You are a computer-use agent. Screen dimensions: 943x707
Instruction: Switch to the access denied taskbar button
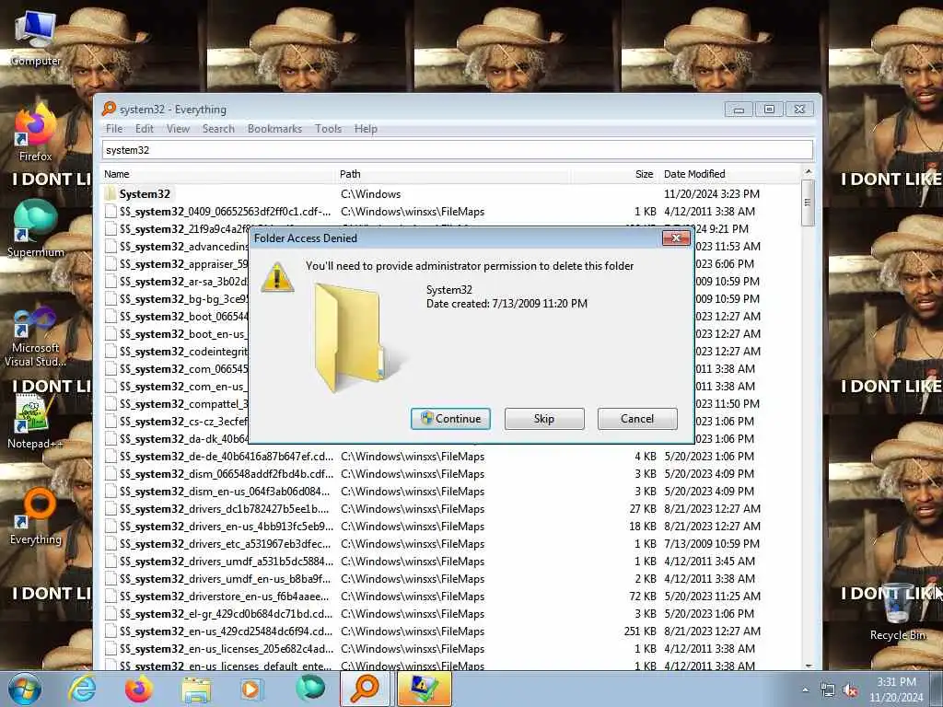(x=424, y=689)
